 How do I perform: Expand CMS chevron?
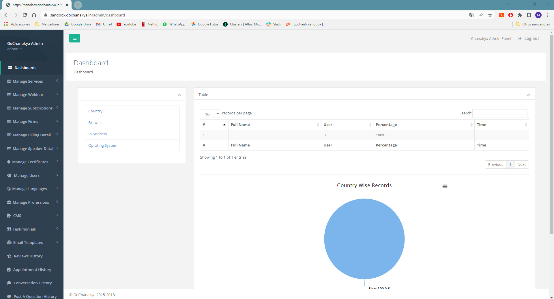57,215
